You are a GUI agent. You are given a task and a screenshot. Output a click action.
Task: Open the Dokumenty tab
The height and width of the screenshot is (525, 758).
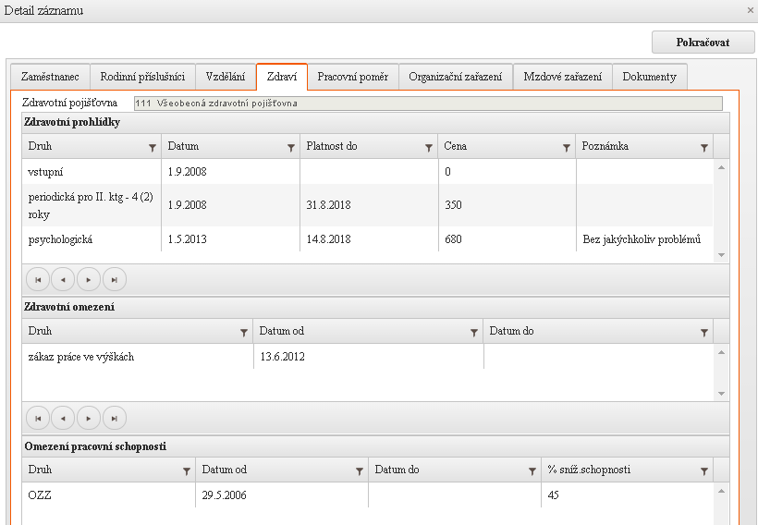pos(649,77)
